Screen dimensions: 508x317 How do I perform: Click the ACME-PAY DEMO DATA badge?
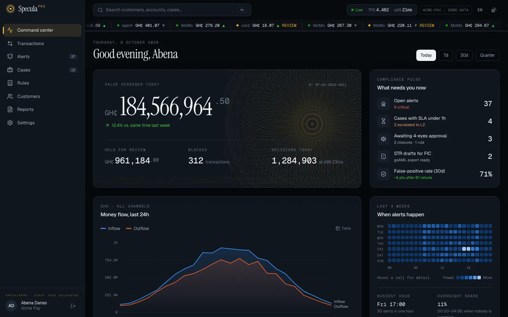[x=446, y=10]
